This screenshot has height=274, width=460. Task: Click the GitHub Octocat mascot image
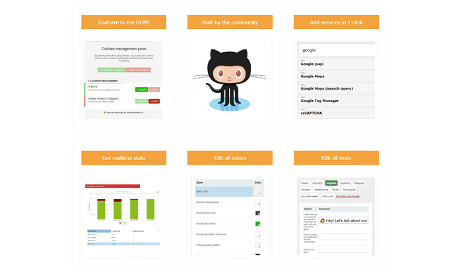(x=230, y=80)
